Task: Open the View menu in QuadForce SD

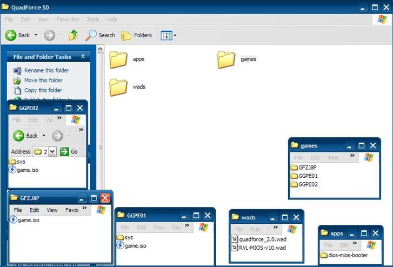Action: click(x=43, y=19)
